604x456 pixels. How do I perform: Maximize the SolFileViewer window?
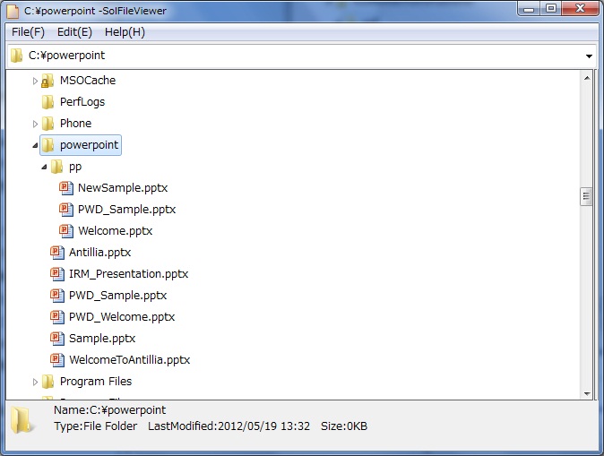[551, 9]
